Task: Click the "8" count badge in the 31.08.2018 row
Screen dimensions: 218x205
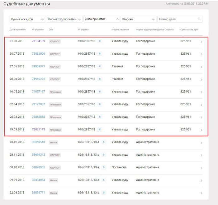Action: pos(100,41)
